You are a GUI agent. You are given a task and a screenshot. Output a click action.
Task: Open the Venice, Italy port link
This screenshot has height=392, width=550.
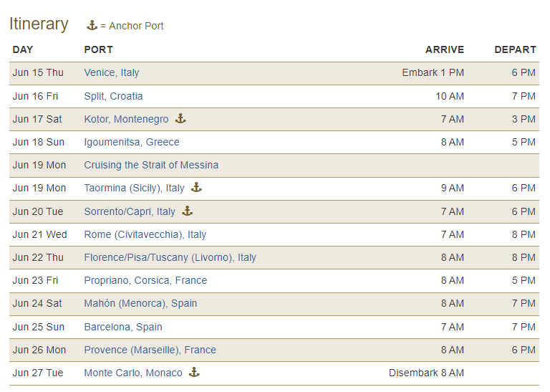click(112, 72)
